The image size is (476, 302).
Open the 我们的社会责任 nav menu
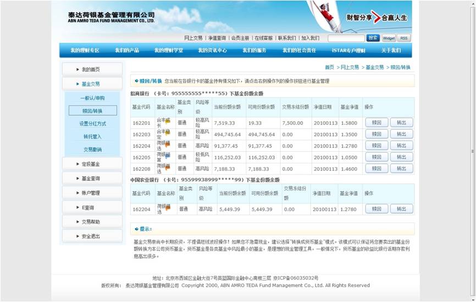(300, 50)
